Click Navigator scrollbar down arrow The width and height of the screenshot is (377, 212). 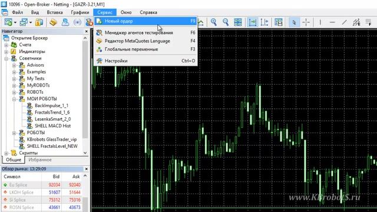[x=85, y=153]
